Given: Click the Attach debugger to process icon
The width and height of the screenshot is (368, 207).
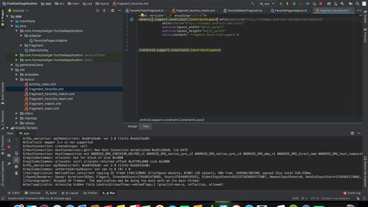Looking at the screenshot, I should tap(315, 4).
